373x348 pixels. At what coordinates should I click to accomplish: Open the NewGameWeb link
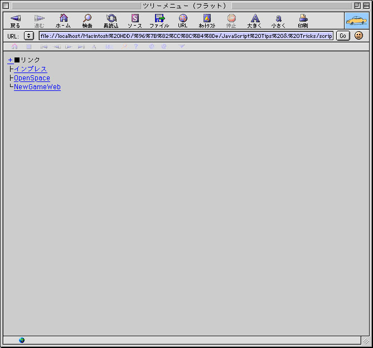tap(37, 87)
